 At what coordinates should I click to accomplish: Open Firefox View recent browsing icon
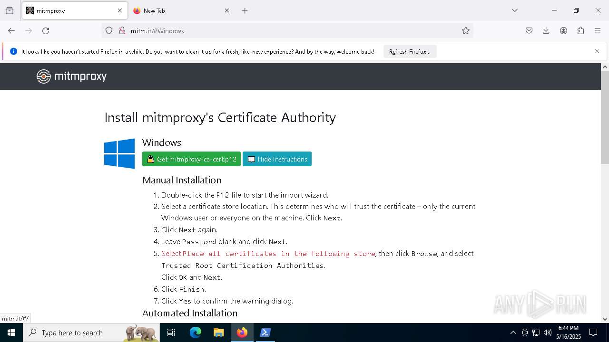(10, 10)
